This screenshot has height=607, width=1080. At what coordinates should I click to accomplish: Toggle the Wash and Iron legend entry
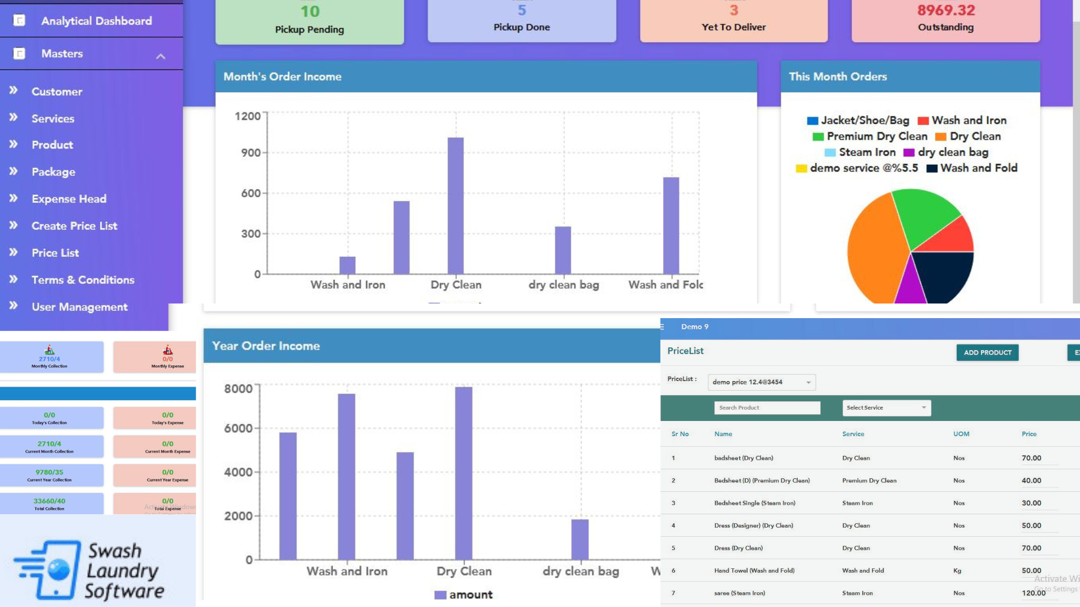coord(963,120)
